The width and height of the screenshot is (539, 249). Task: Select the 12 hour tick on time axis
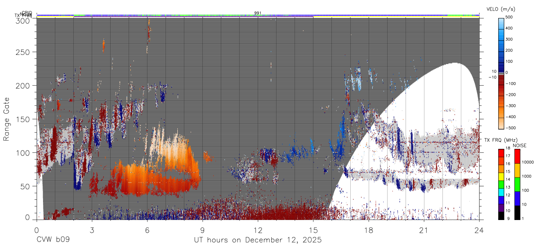coord(258,230)
